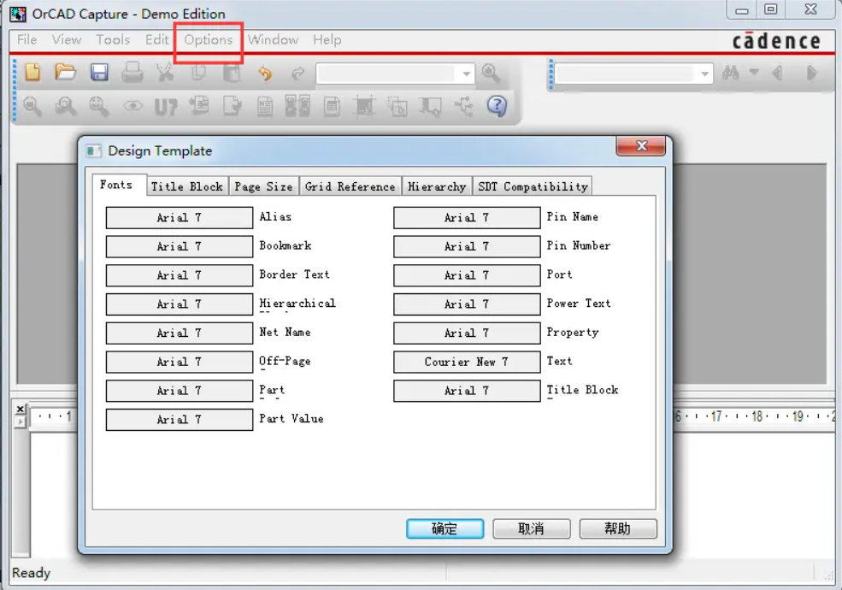Click the Cross Reference icon

pos(298,106)
